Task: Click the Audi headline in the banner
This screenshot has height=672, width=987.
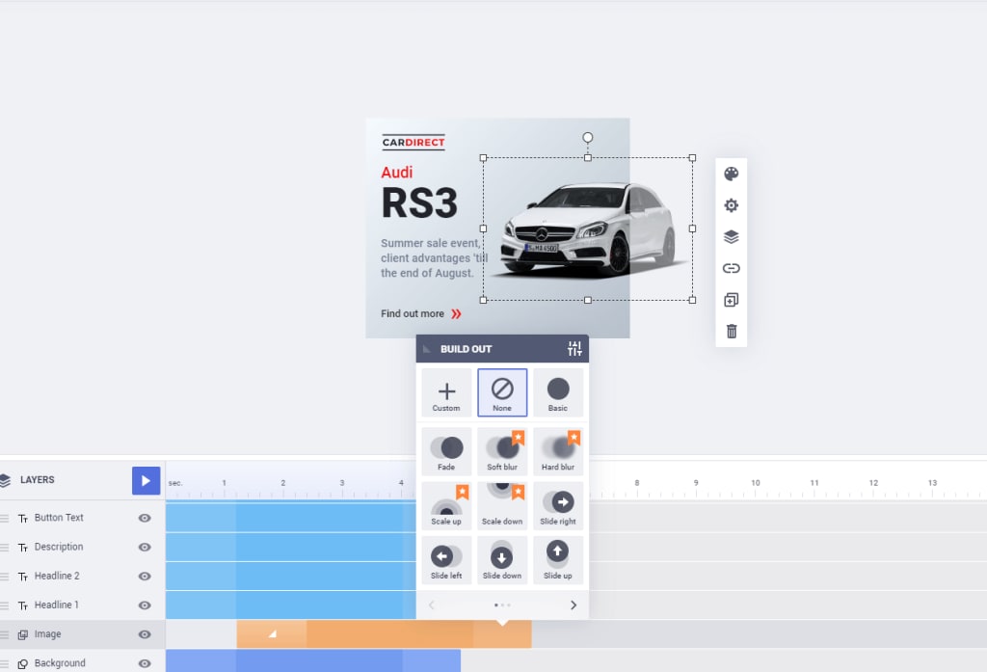Action: (x=396, y=172)
